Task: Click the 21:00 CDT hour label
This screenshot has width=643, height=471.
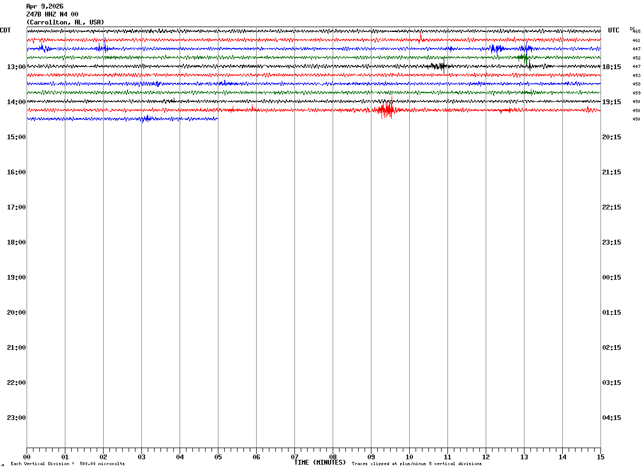Action: pyautogui.click(x=16, y=347)
